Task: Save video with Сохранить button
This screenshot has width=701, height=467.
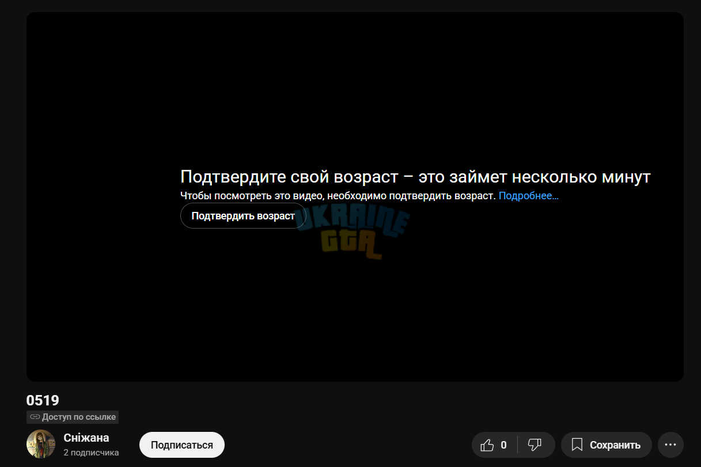Action: coord(606,445)
